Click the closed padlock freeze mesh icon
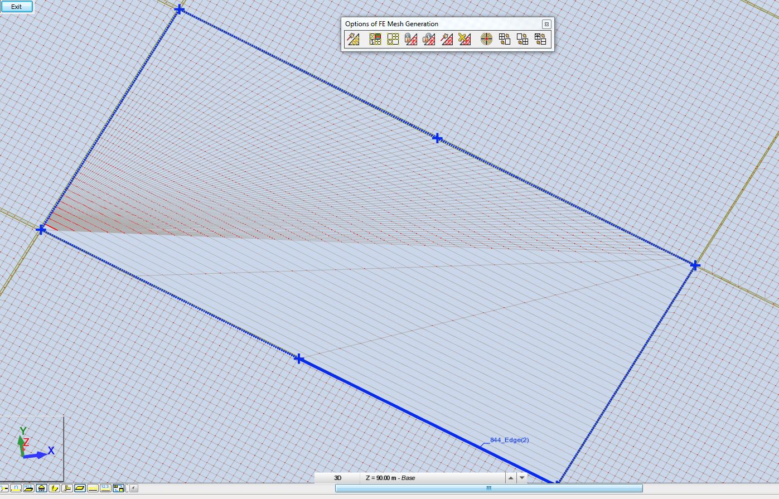This screenshot has height=499, width=779. point(411,39)
